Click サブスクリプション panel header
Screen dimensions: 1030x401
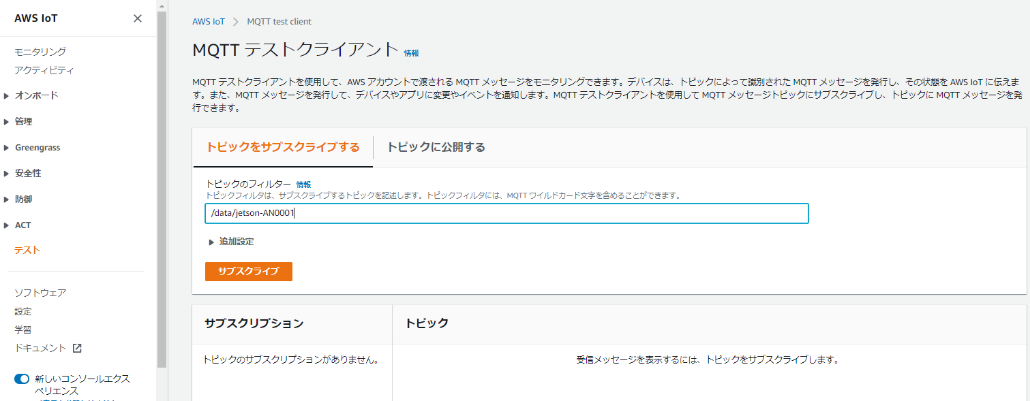[x=254, y=323]
